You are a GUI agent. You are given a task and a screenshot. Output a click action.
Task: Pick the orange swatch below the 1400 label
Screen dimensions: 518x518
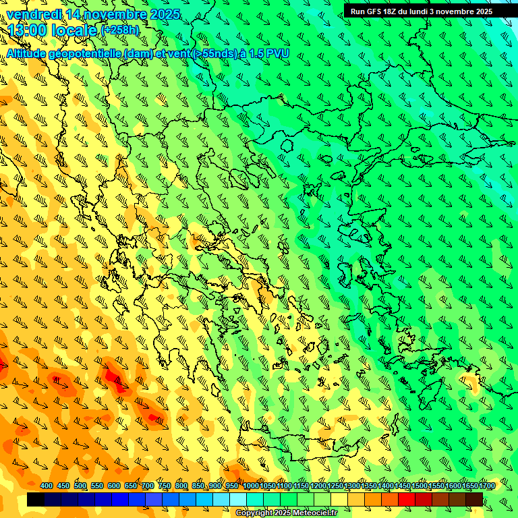390,500
